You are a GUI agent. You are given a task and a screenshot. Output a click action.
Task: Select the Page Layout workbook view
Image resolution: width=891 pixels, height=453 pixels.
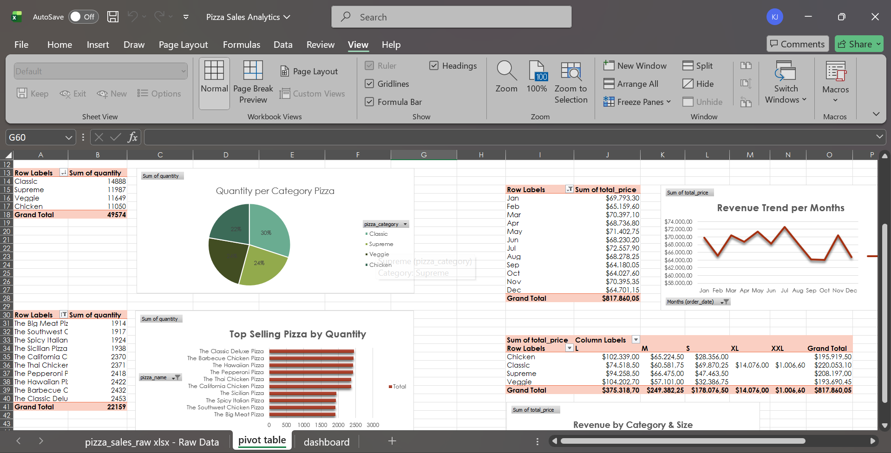click(x=309, y=71)
